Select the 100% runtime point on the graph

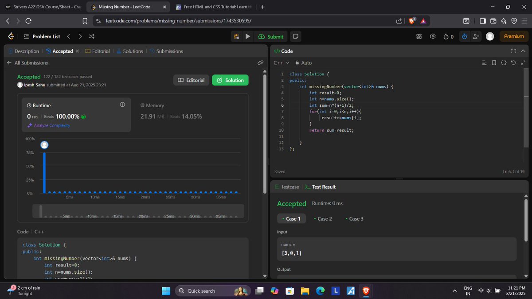point(44,144)
